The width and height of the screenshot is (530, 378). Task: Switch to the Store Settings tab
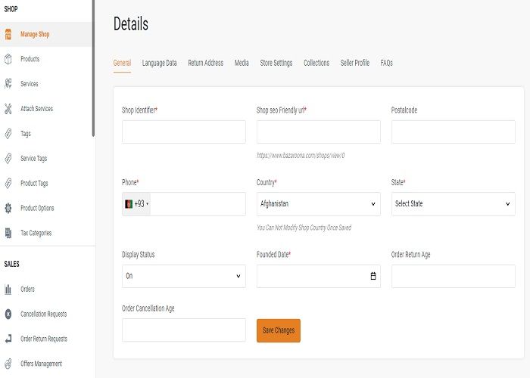click(x=276, y=63)
